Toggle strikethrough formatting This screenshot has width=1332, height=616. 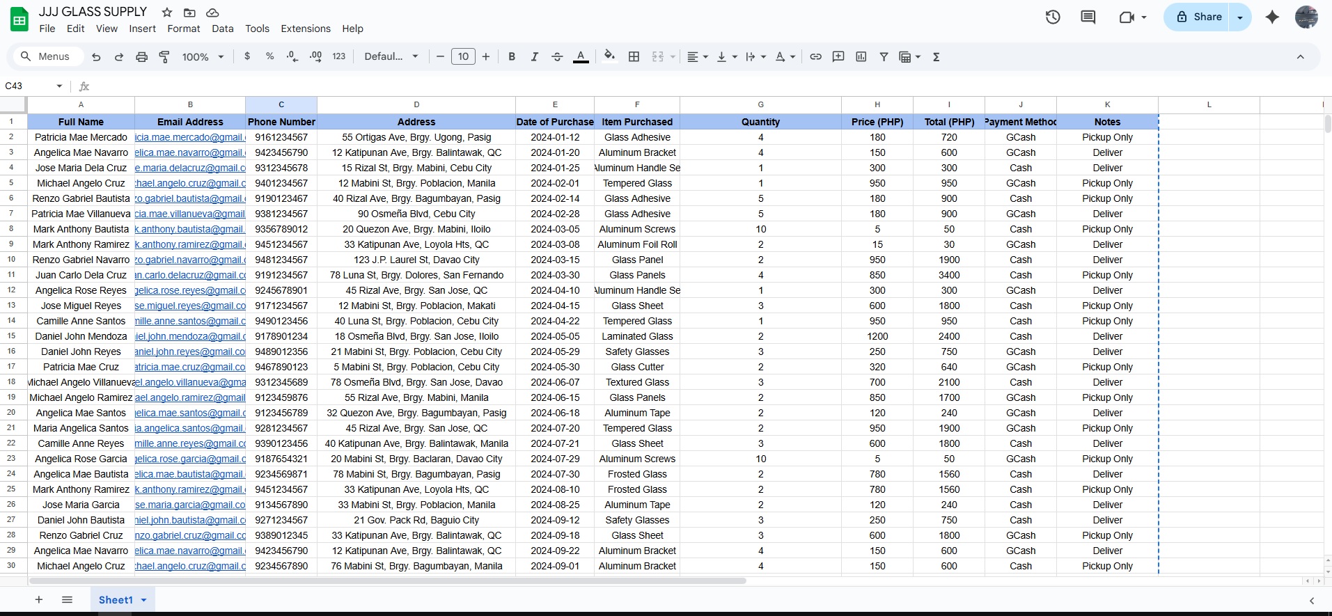point(557,57)
